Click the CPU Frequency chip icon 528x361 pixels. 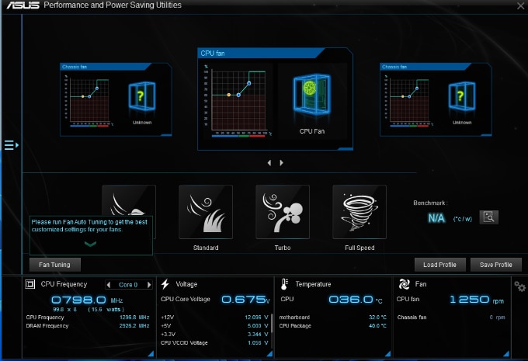[30, 284]
